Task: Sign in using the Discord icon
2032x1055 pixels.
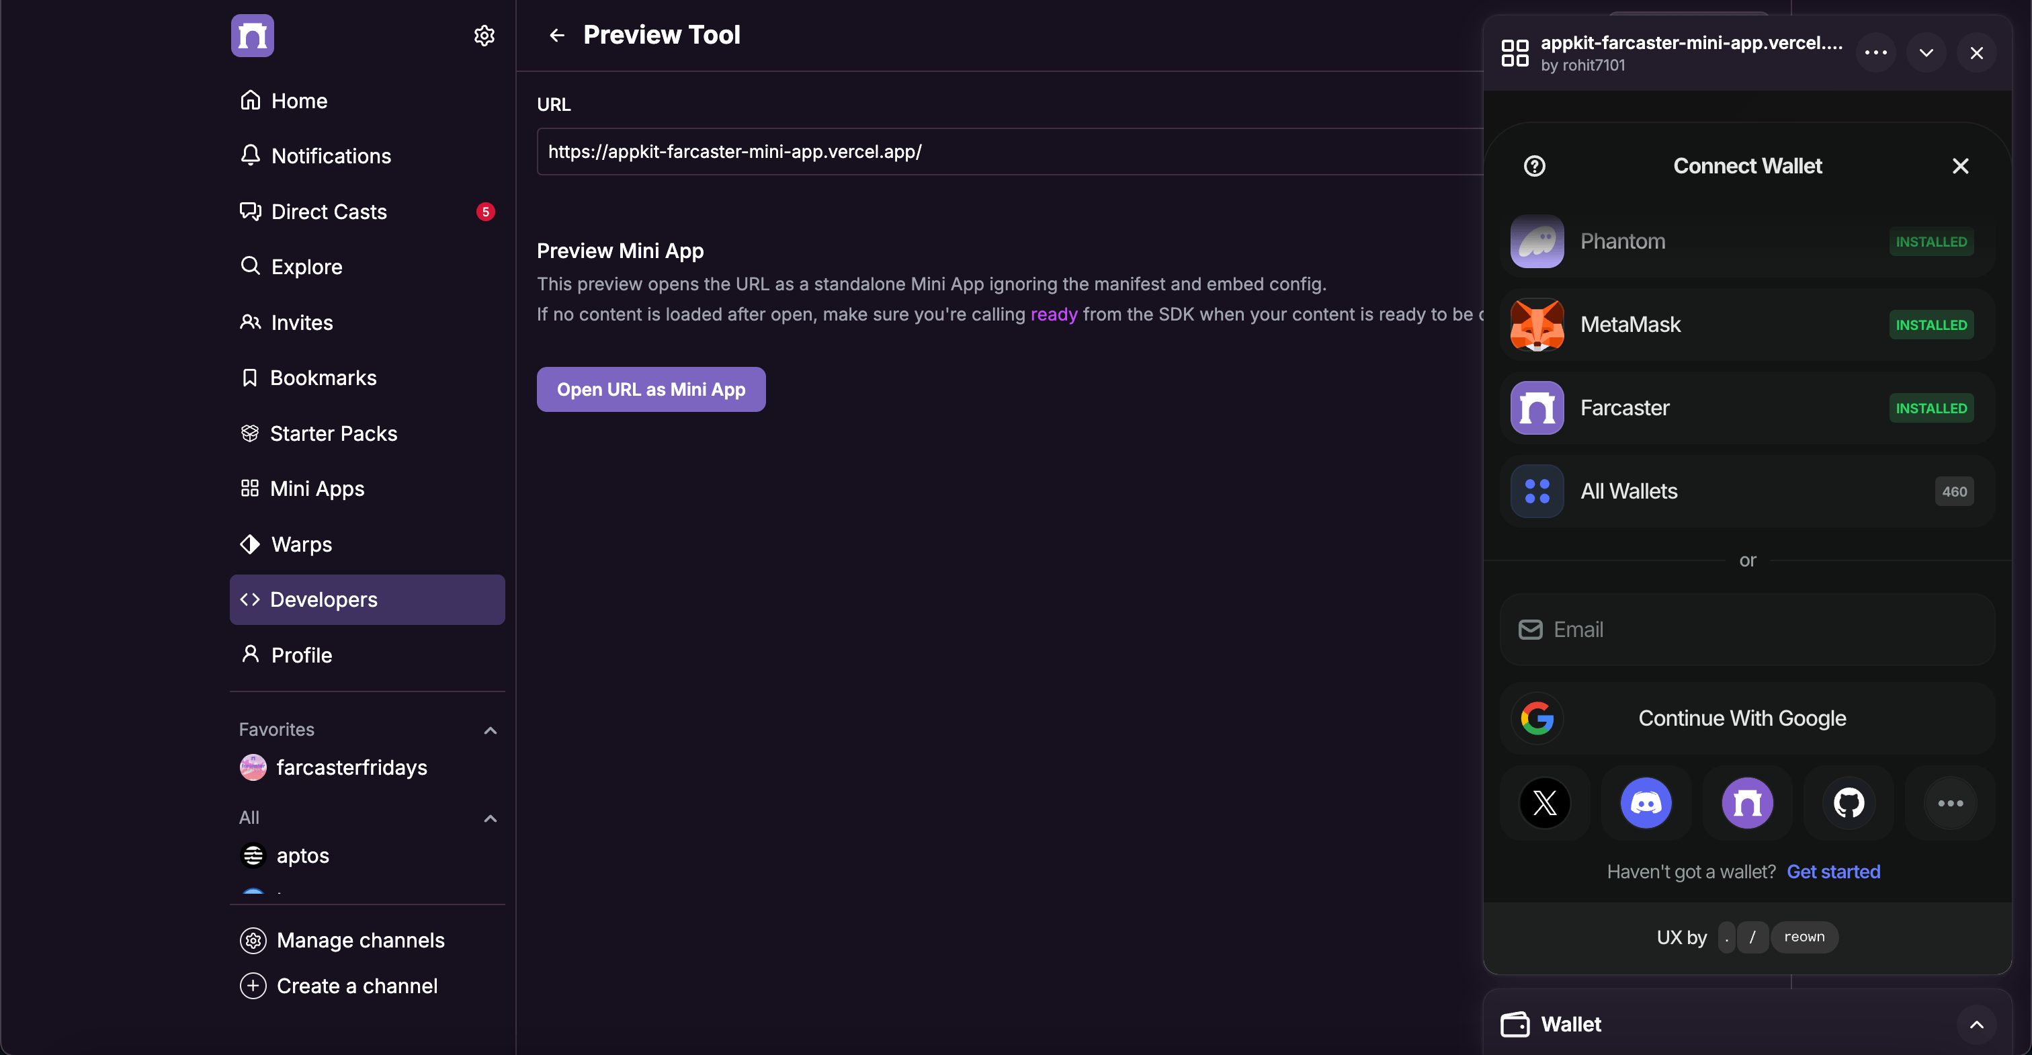Action: tap(1646, 802)
